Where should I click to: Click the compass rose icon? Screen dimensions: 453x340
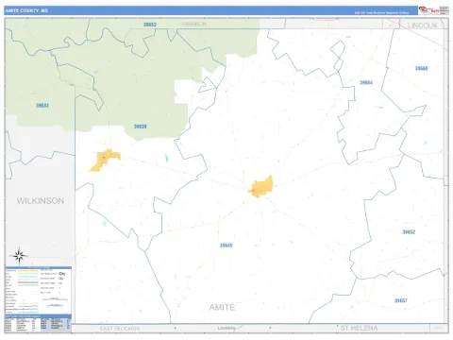tap(19, 256)
